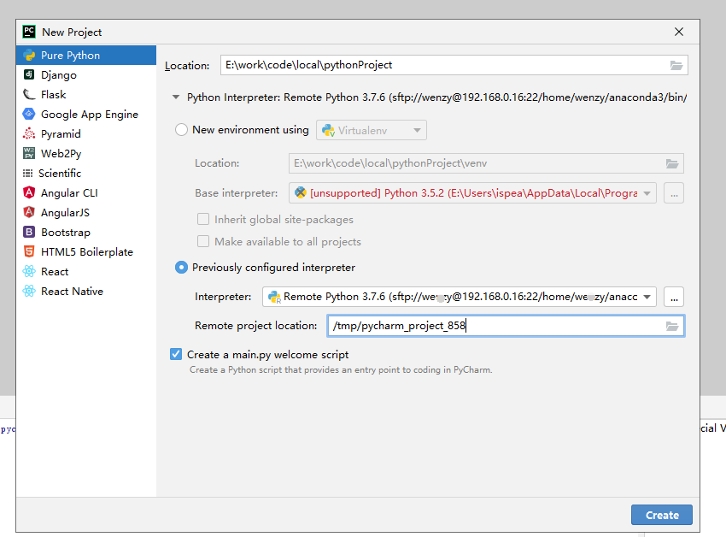Browse folder for venv Location field
726x537 pixels.
coord(672,163)
